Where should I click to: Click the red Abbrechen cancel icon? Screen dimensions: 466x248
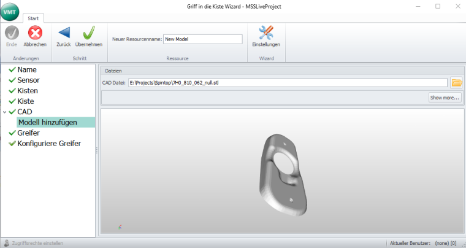[35, 33]
